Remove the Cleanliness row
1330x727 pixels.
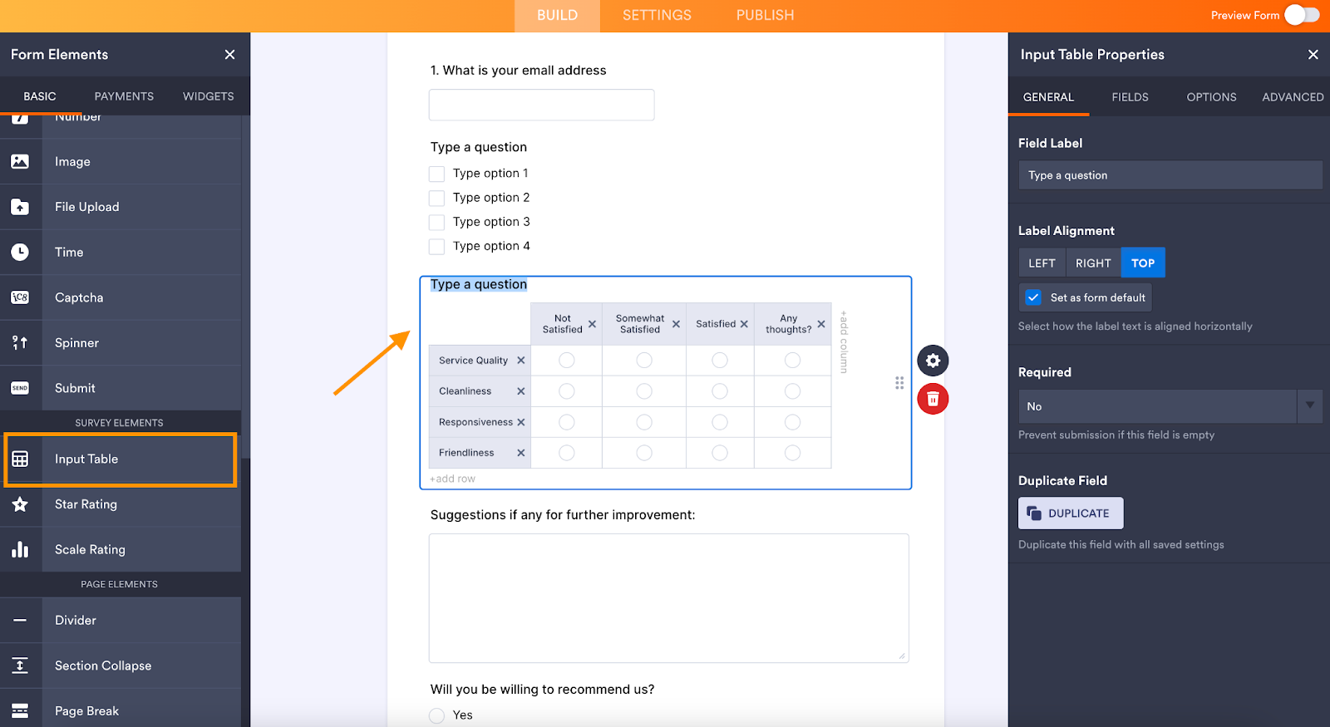pyautogui.click(x=521, y=391)
